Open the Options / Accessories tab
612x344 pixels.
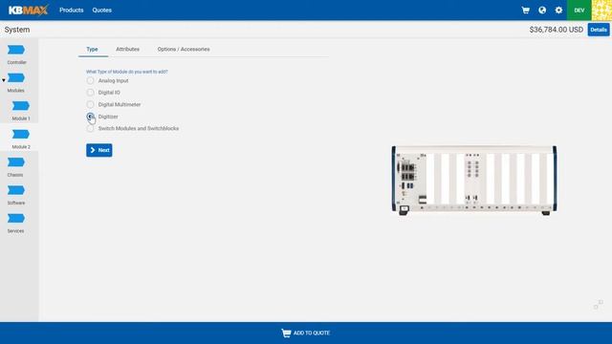[184, 49]
